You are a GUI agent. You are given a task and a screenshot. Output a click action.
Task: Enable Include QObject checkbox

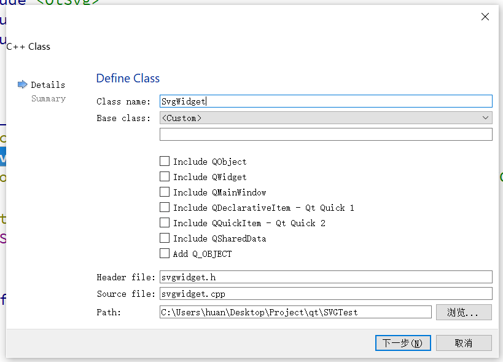165,162
